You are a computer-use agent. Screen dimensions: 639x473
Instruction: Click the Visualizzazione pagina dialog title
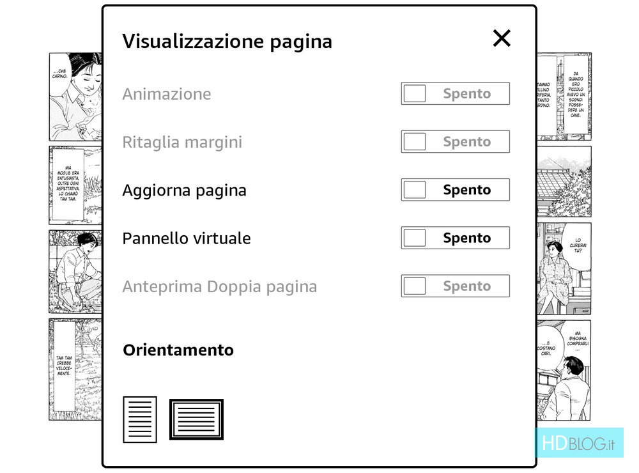(227, 42)
